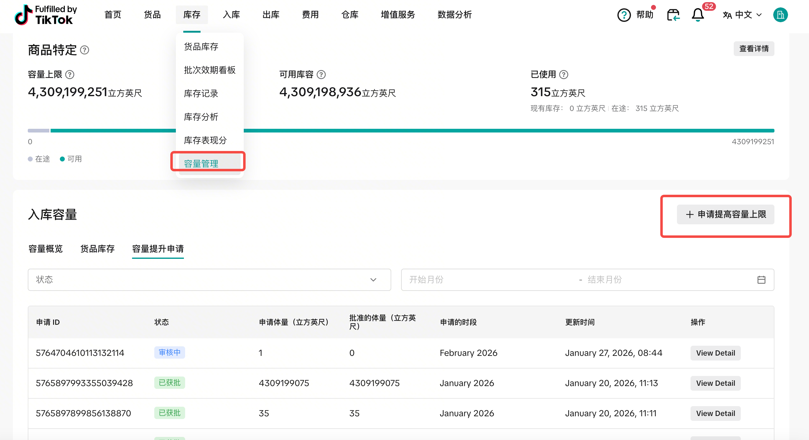Open the 中文 language selector
The image size is (809, 440).
tap(742, 15)
